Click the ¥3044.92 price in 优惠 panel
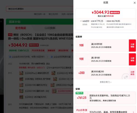Screen dimensions: 137x113 101,12
